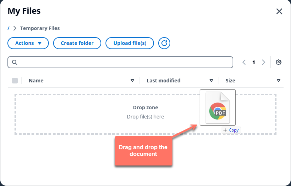The height and width of the screenshot is (186, 291).
Task: Sort by Last modified column arrow
Action: [211, 81]
